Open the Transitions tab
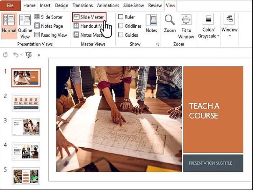Image resolution: width=253 pixels, height=190 pixels. [83, 6]
